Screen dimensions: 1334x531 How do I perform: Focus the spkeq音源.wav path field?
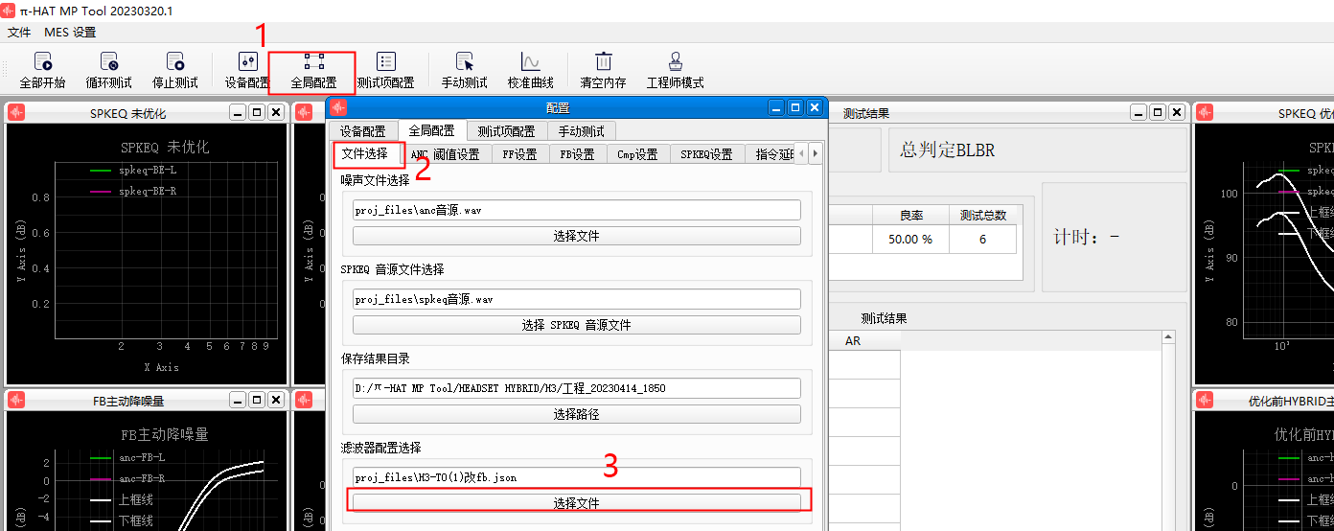coord(577,299)
